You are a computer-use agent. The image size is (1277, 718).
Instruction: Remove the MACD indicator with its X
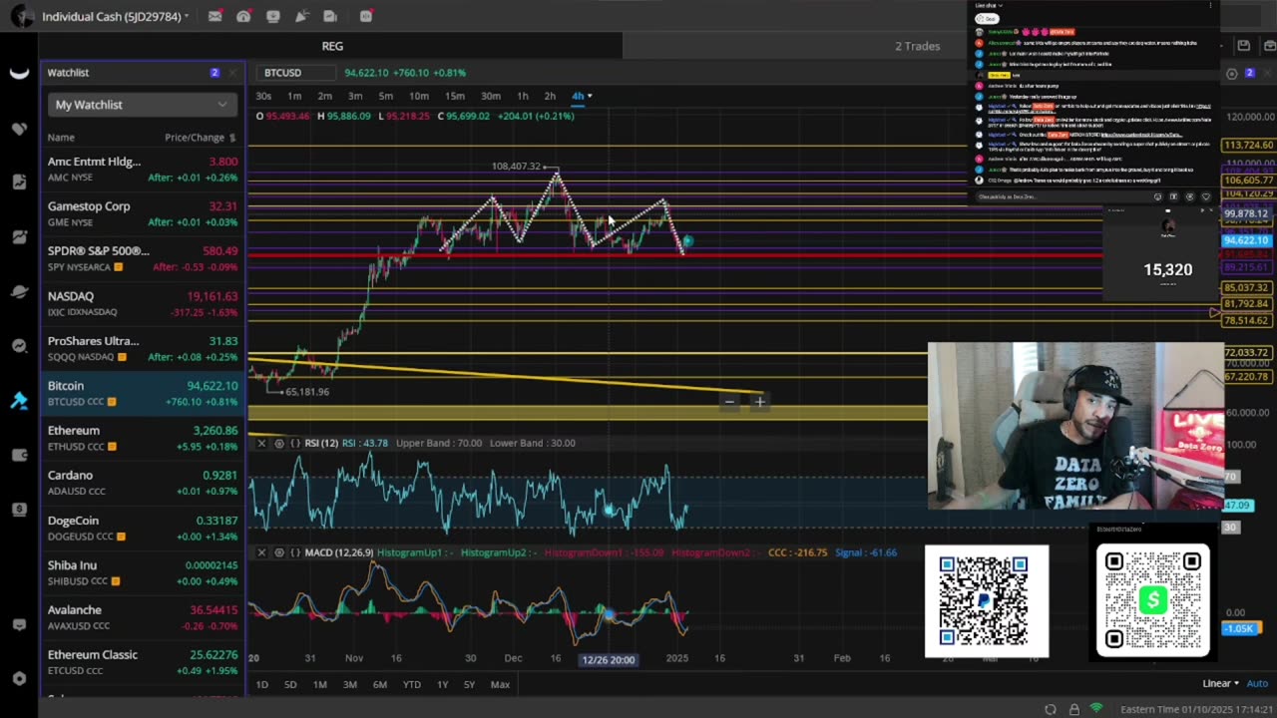(x=261, y=552)
